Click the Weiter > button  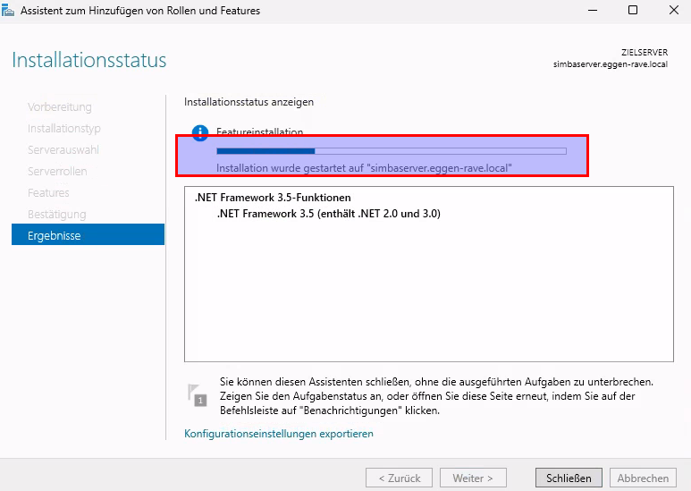coord(479,478)
